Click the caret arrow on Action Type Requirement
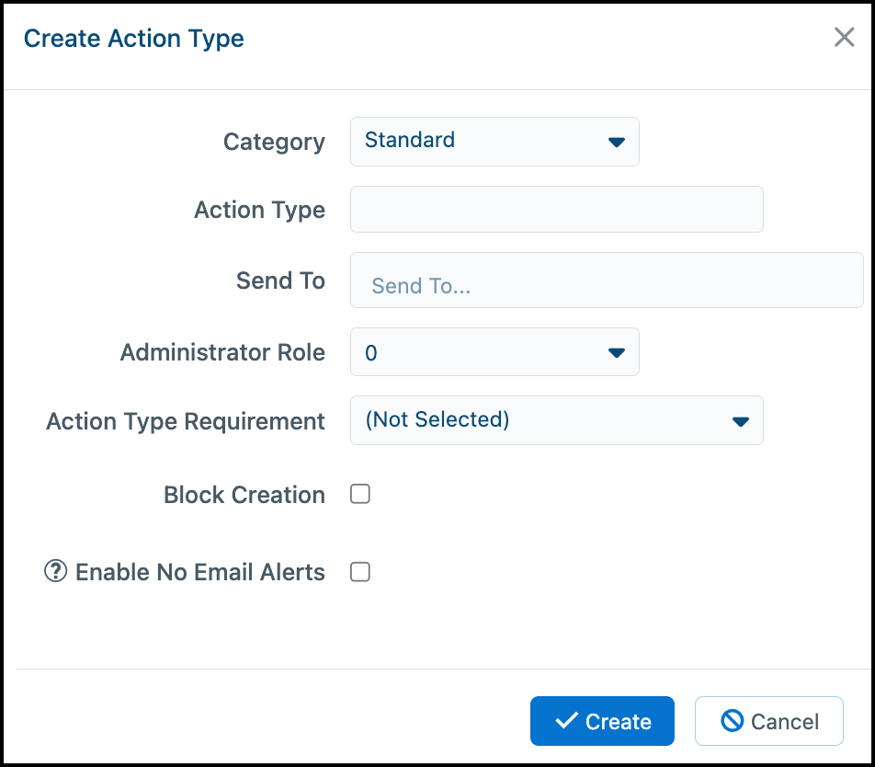Screen dimensions: 875x767 point(741,421)
